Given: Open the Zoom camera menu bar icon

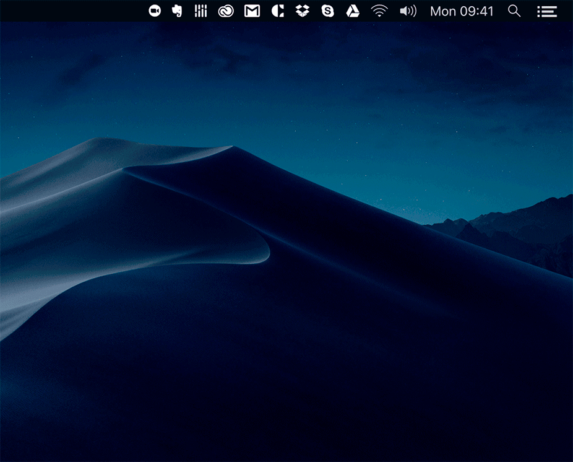Looking at the screenshot, I should pyautogui.click(x=155, y=11).
